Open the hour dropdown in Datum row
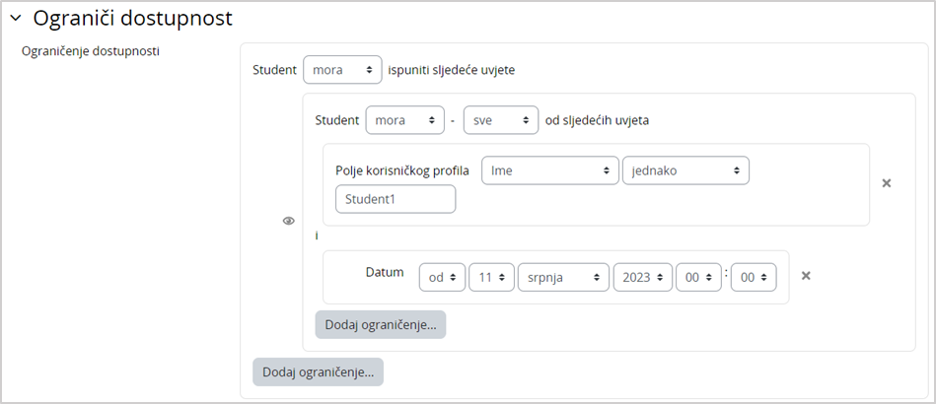This screenshot has height=404, width=936. pyautogui.click(x=698, y=277)
